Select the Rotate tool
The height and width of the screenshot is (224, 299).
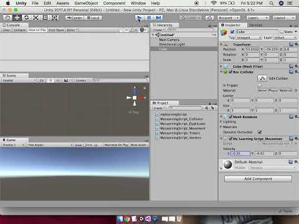[x=26, y=17]
